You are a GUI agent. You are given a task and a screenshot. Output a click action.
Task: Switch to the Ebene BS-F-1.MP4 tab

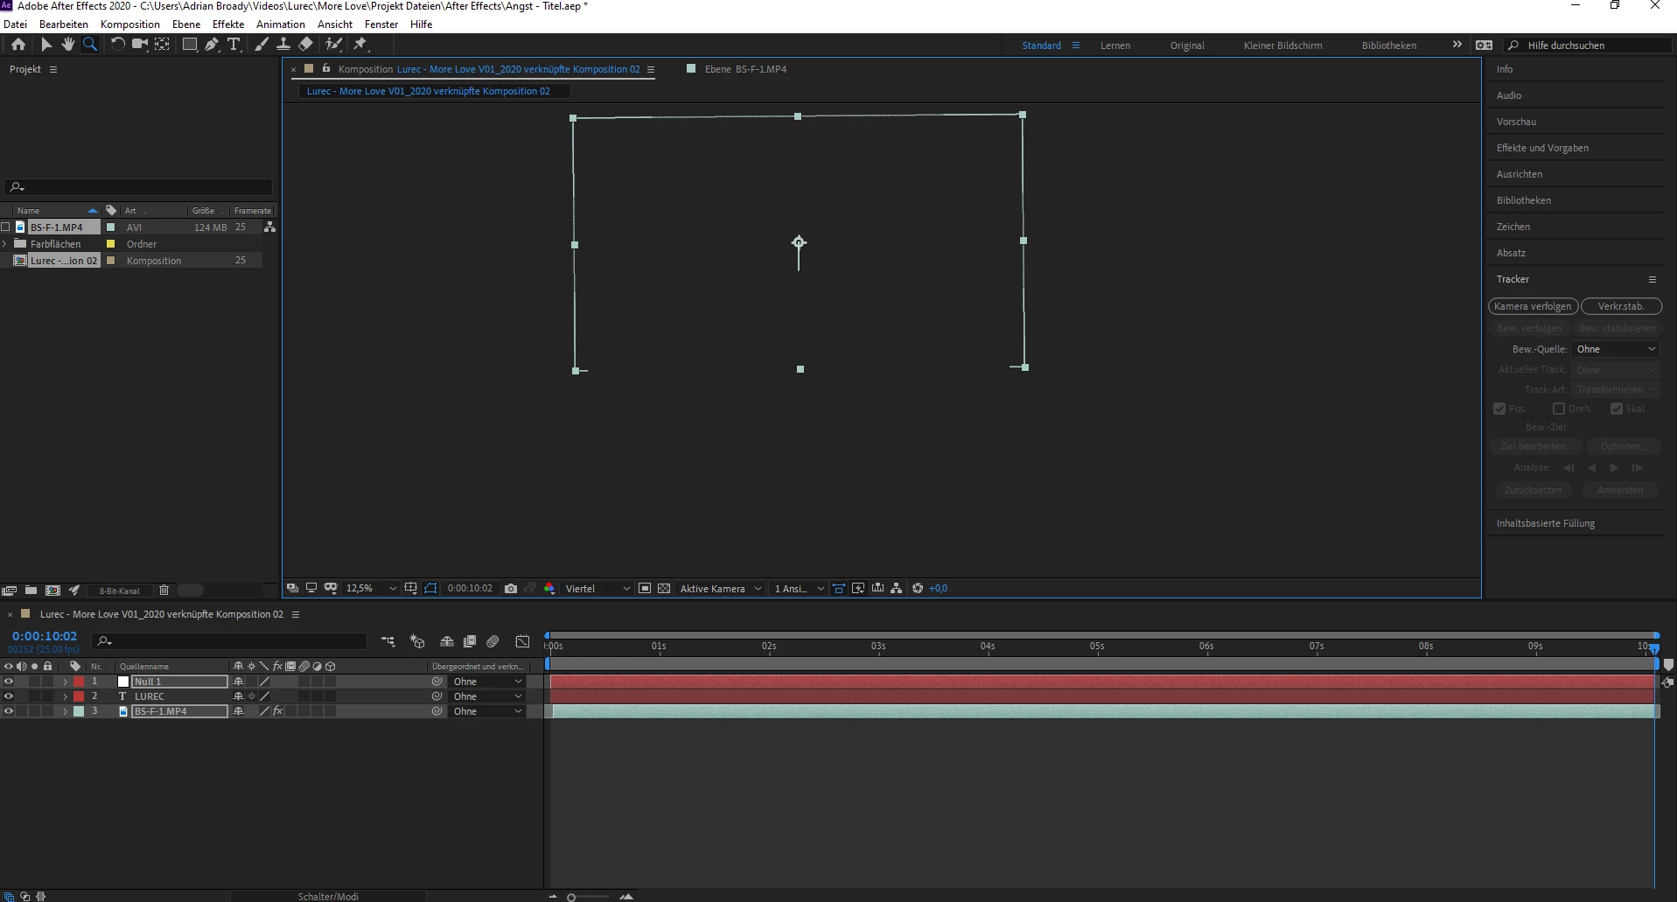click(x=745, y=69)
